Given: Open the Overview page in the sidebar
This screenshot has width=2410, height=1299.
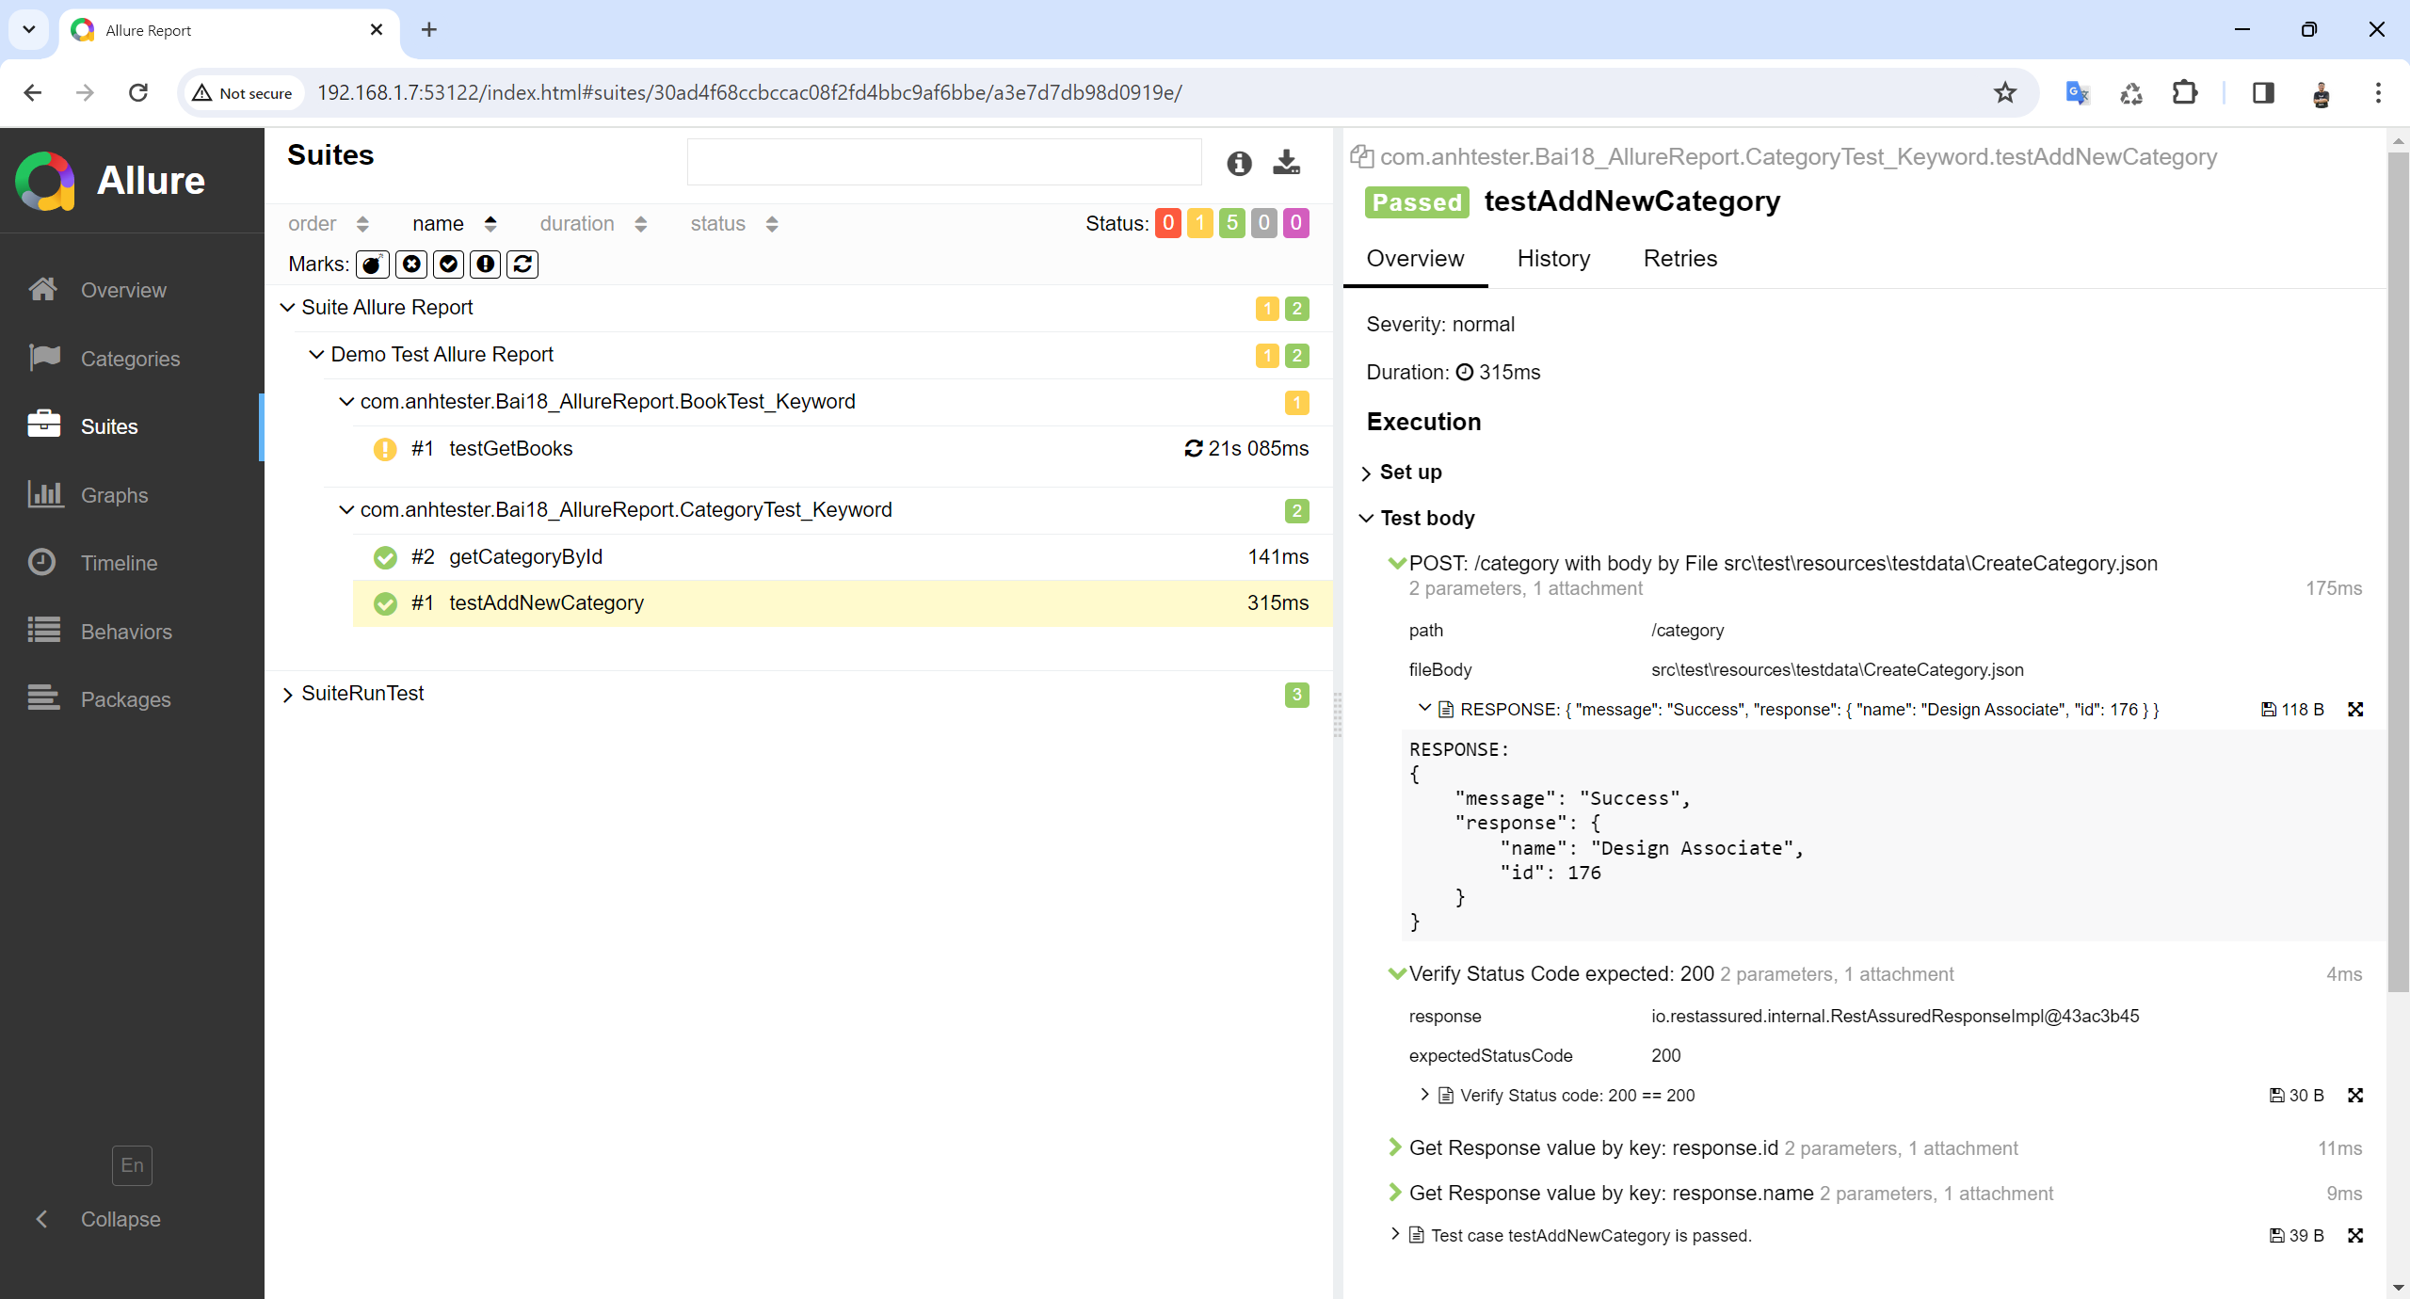Looking at the screenshot, I should pos(132,290).
